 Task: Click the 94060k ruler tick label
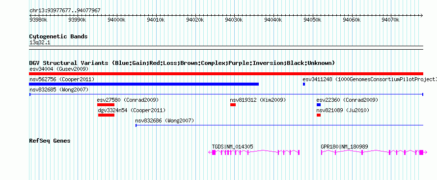(352, 20)
